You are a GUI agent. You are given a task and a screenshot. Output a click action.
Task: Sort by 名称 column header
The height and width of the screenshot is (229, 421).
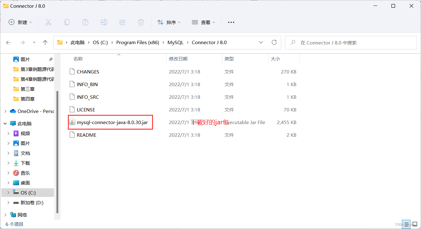[78, 59]
